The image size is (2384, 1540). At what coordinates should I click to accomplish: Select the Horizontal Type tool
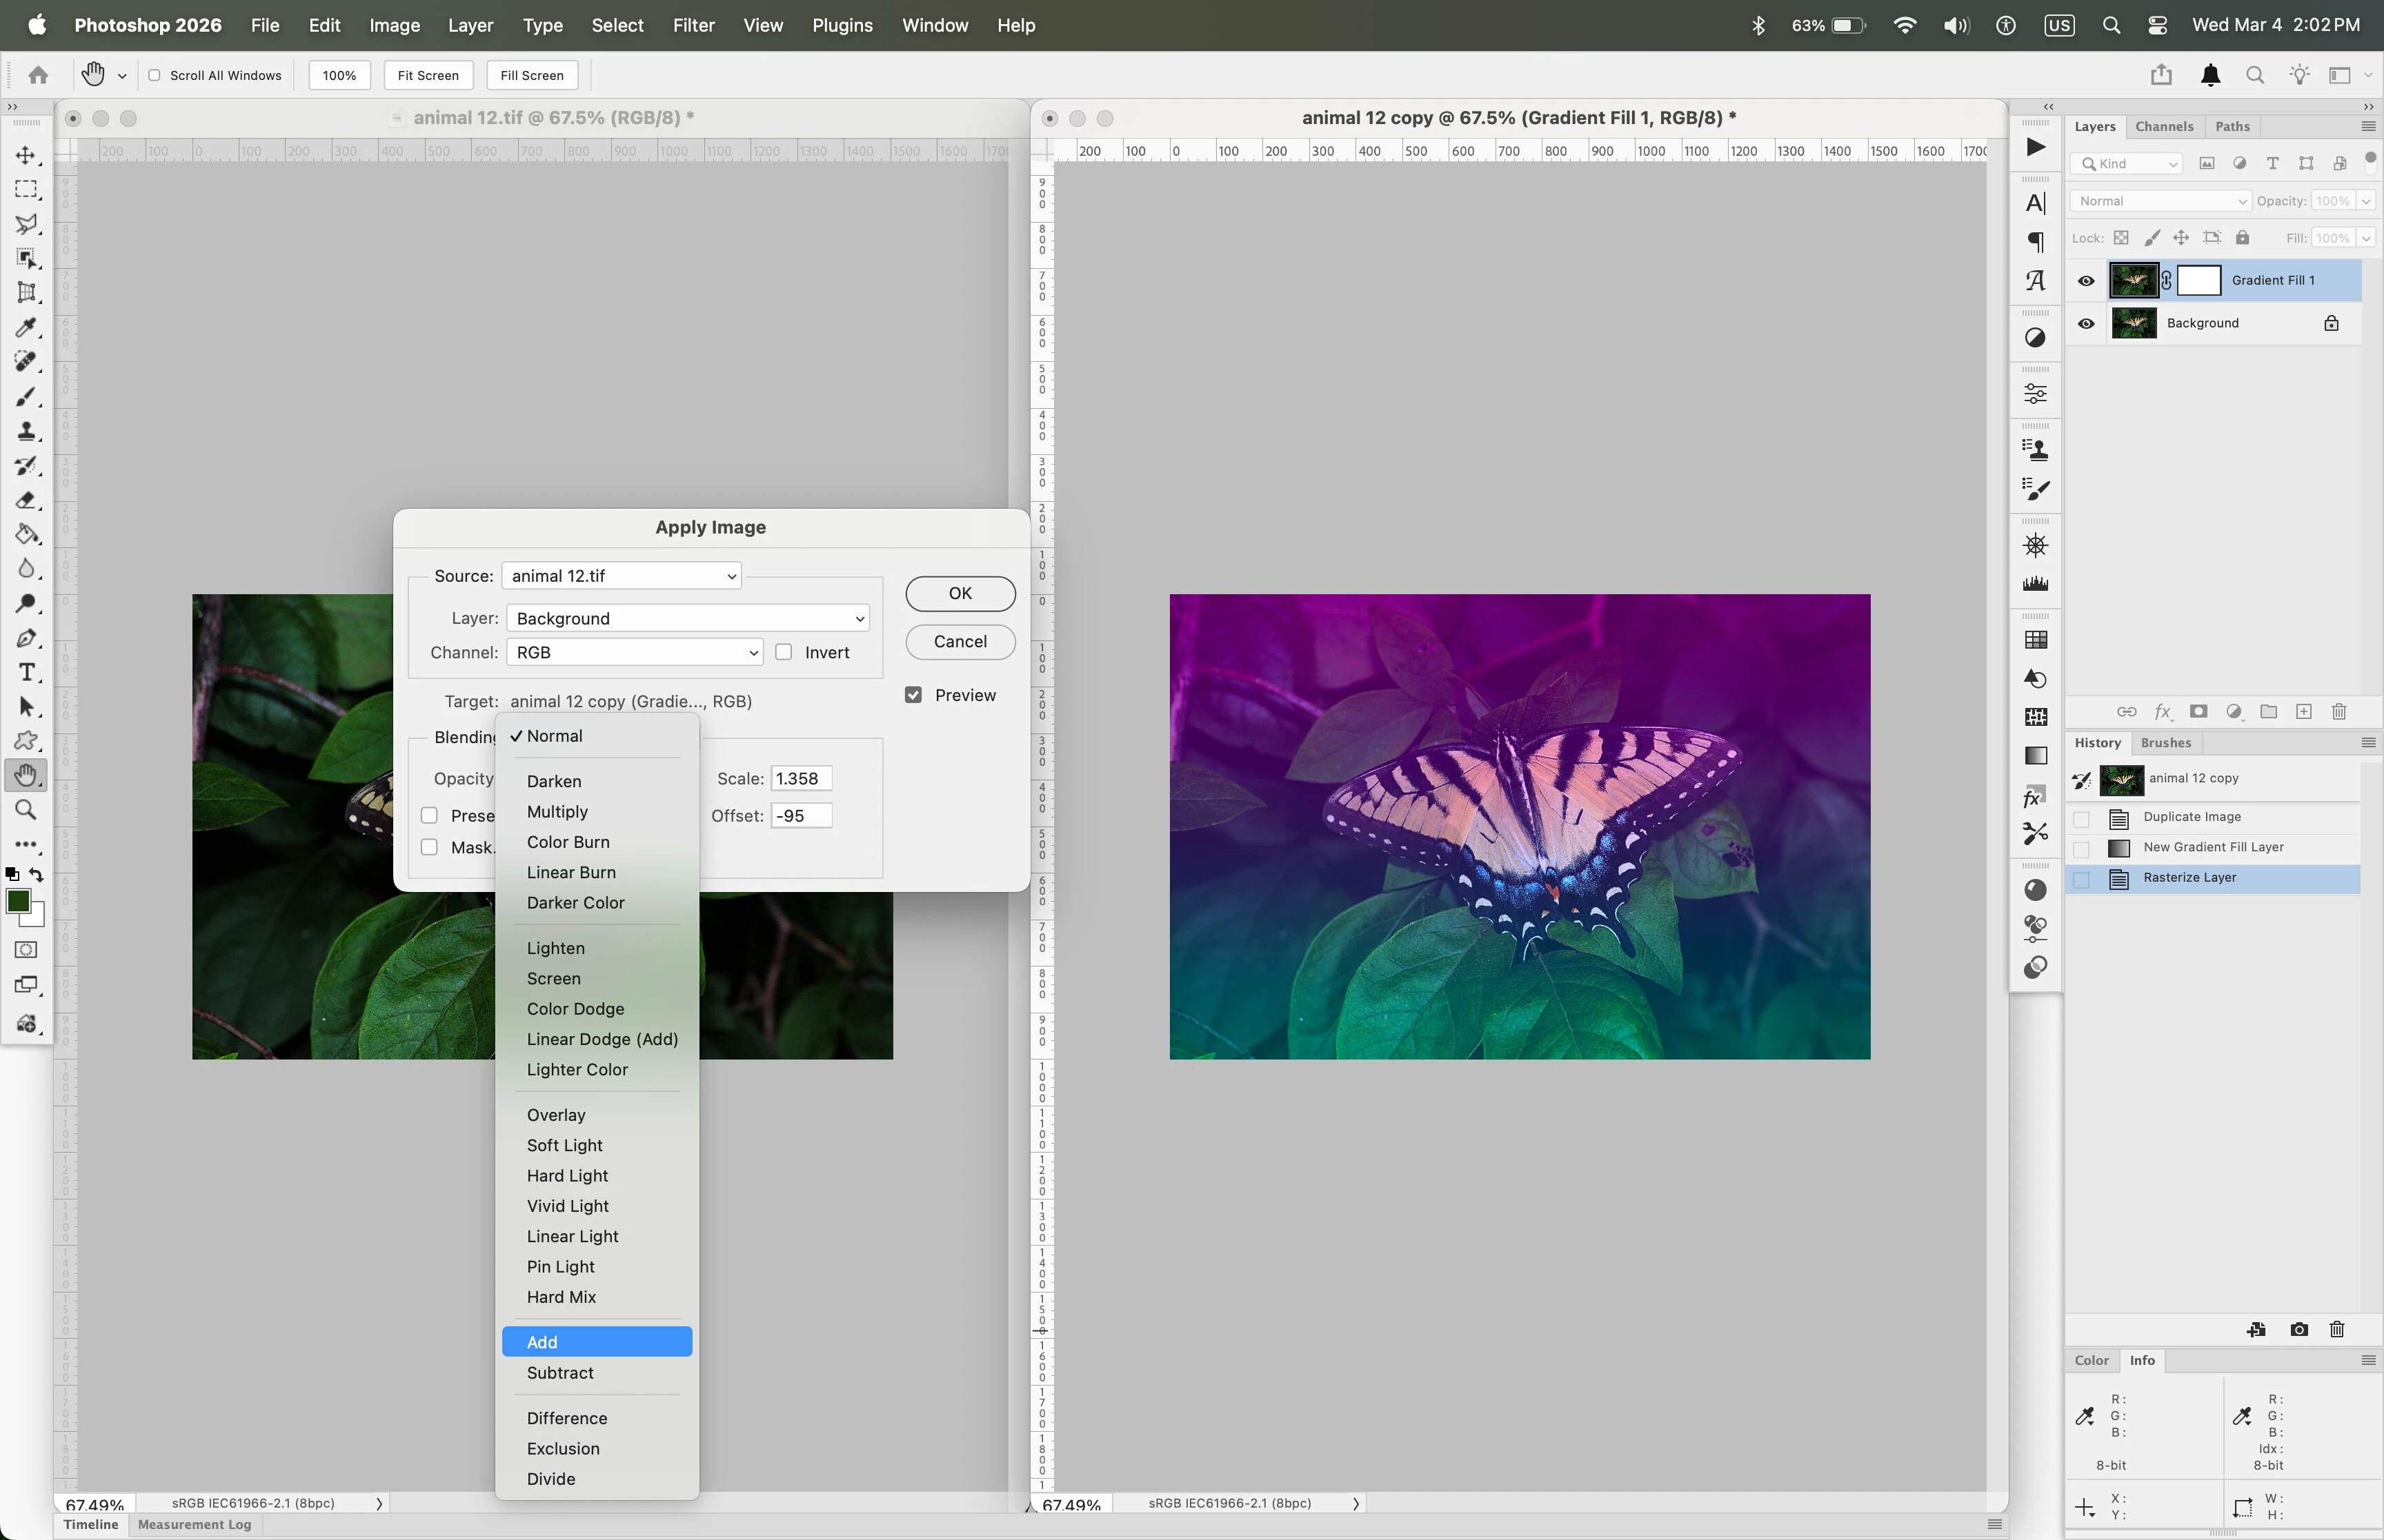[26, 672]
